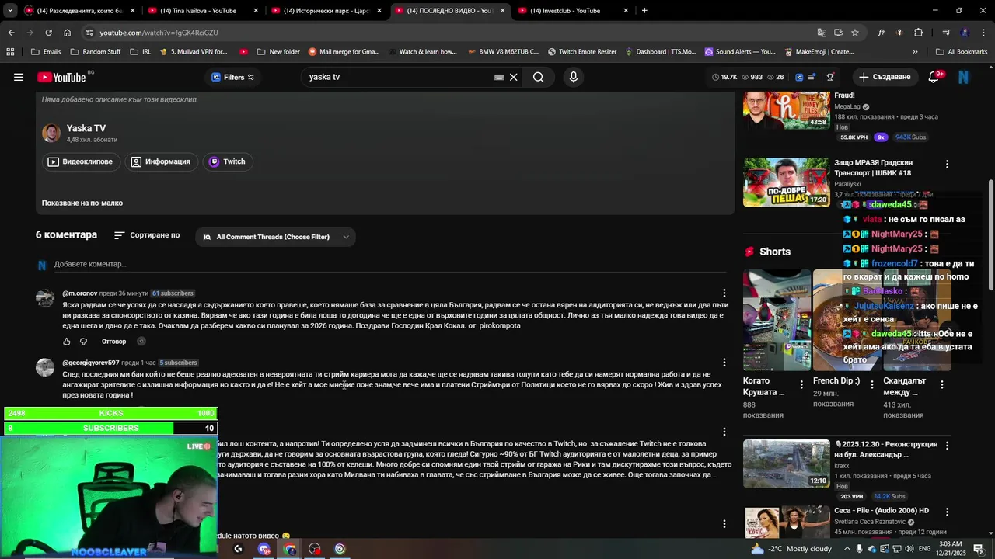Open Chrome three-dot menu

tap(984, 33)
